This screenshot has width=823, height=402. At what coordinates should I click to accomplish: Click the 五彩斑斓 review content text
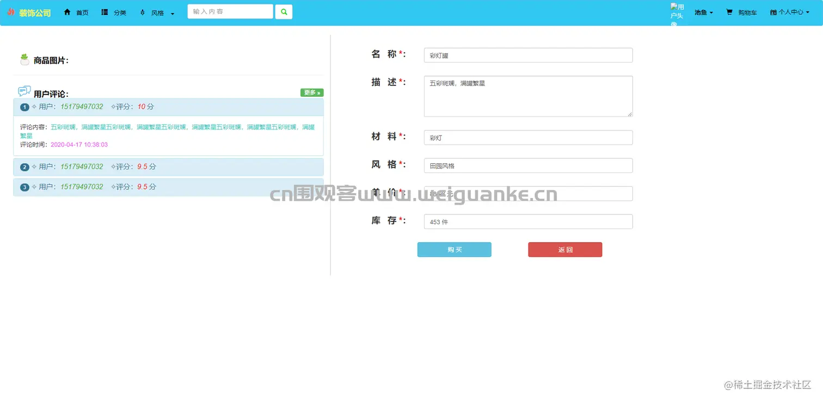(167, 131)
